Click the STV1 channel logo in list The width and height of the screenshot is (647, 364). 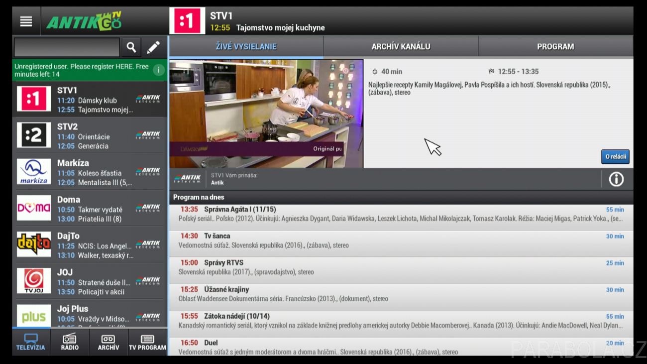[34, 99]
